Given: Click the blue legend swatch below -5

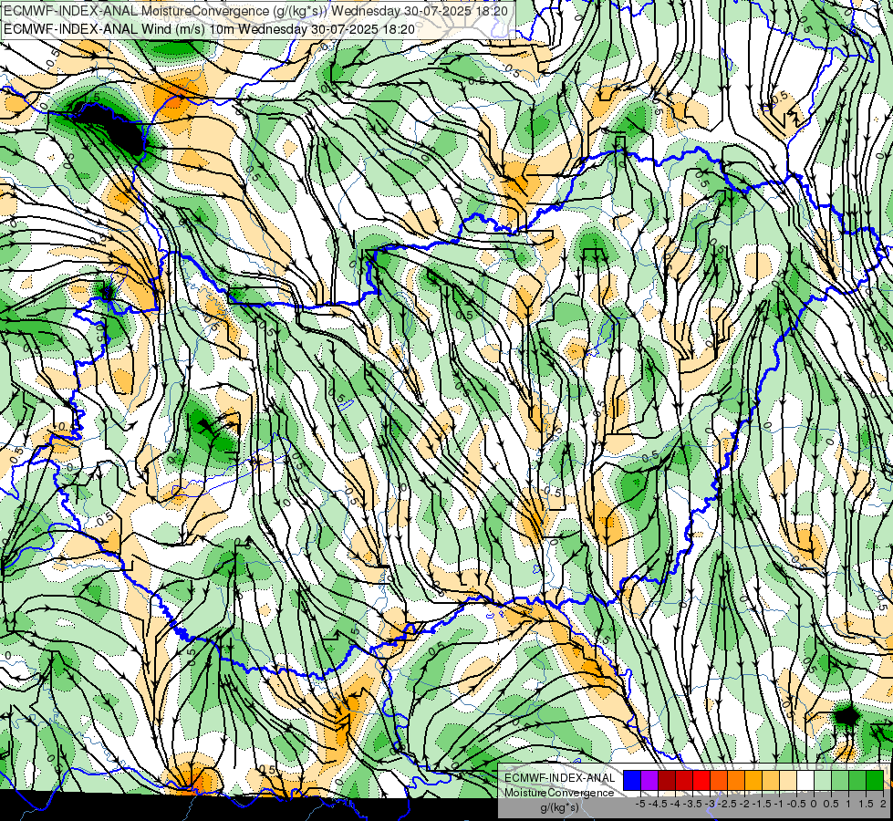Looking at the screenshot, I should [x=632, y=780].
